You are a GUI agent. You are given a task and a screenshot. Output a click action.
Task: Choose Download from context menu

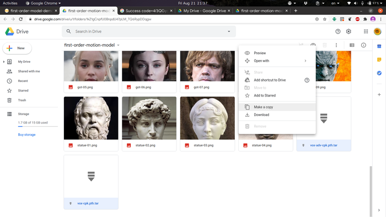(277, 115)
